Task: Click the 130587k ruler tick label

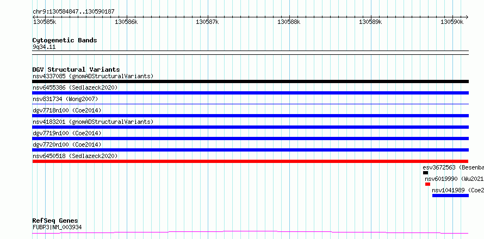Action: click(x=207, y=22)
